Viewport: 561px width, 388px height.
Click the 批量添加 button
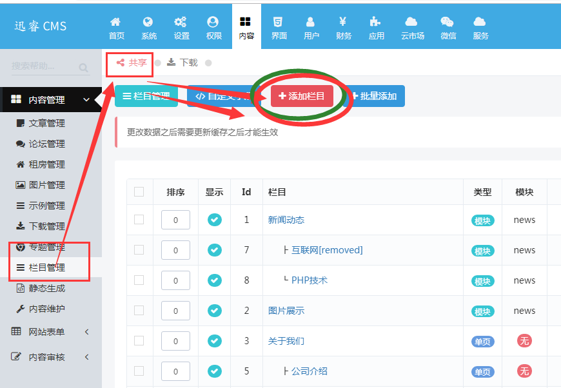point(375,96)
